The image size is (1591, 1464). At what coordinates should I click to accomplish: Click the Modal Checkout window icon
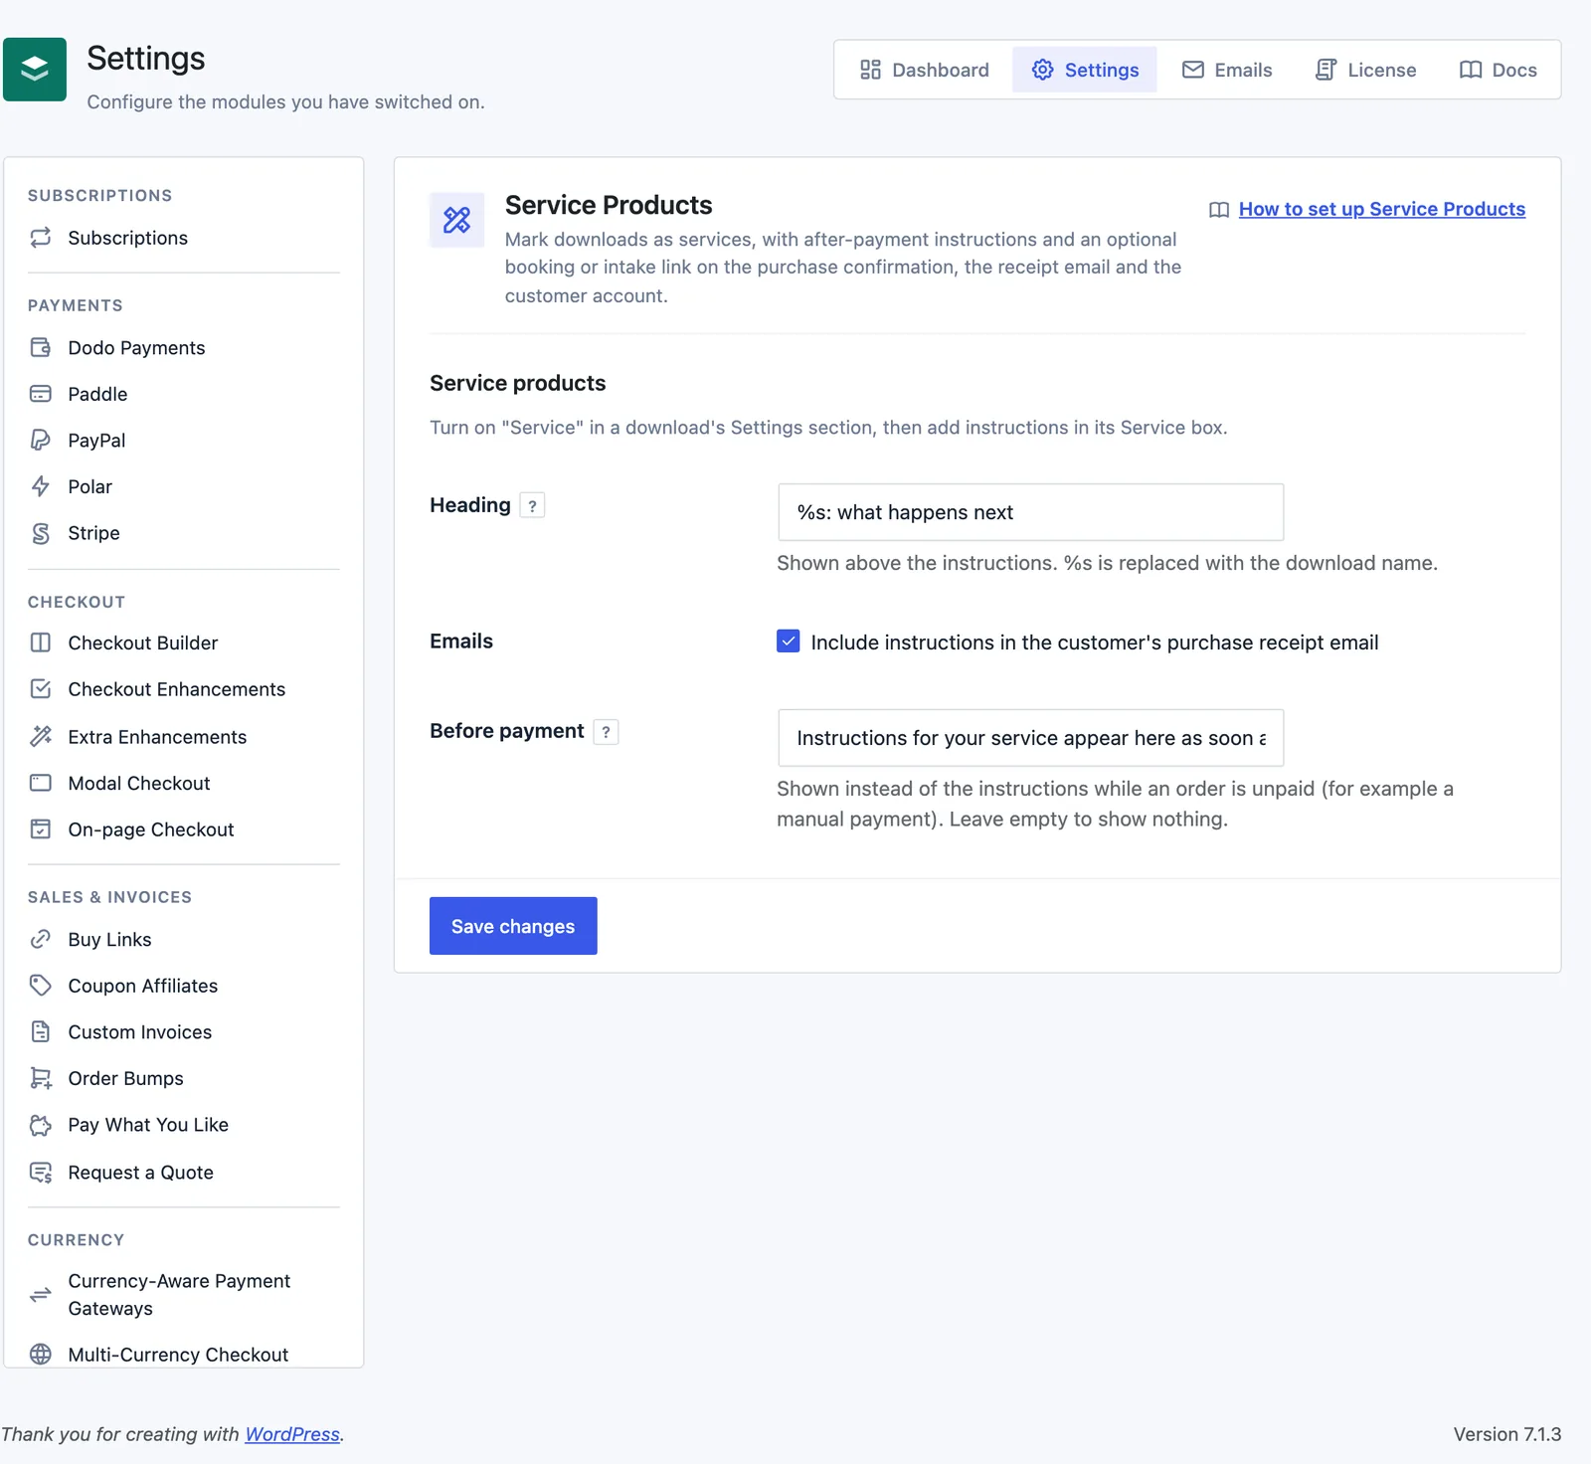pos(41,783)
